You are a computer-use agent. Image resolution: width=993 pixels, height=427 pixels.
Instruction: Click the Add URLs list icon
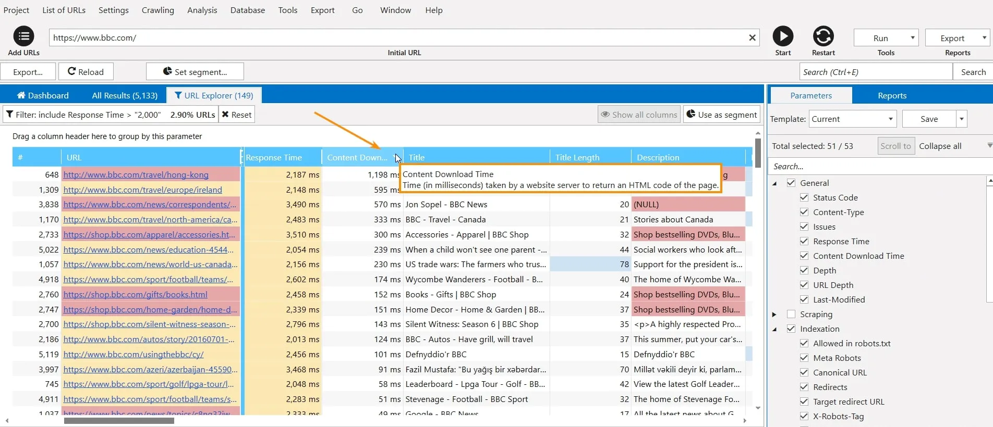23,36
